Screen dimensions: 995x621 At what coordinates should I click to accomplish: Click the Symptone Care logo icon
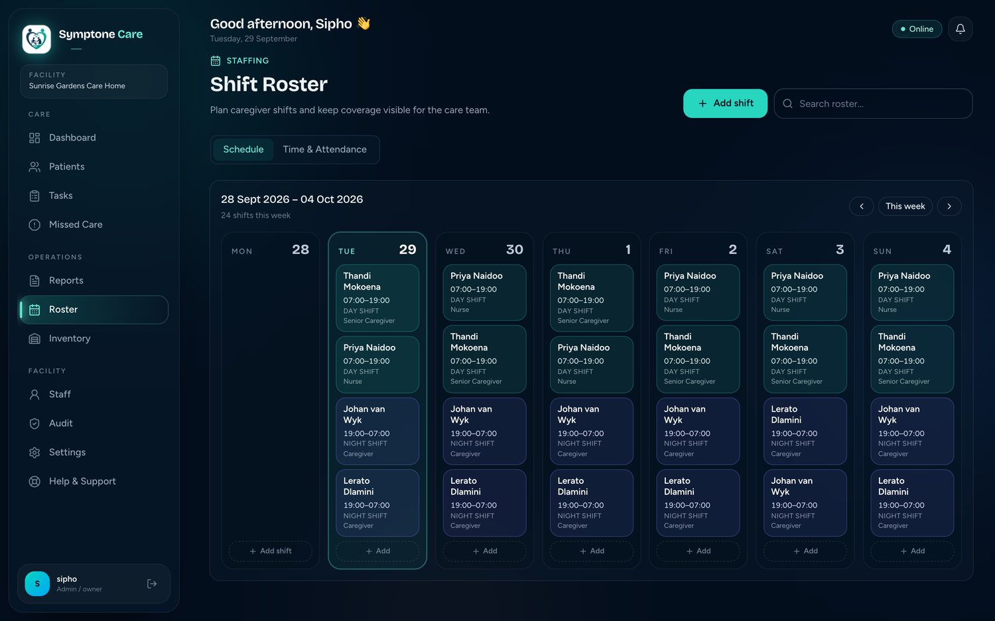(36, 39)
